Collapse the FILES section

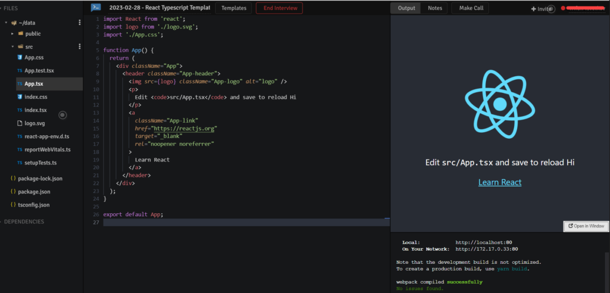point(11,8)
